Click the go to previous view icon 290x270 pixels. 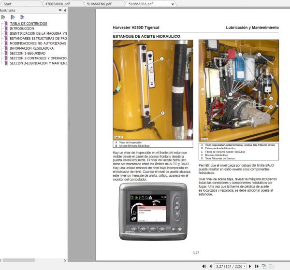(x=264, y=266)
